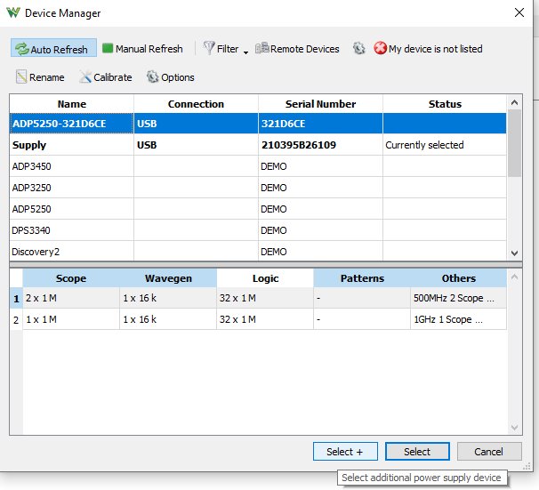Select the ADP5250 demo device

click(258, 209)
